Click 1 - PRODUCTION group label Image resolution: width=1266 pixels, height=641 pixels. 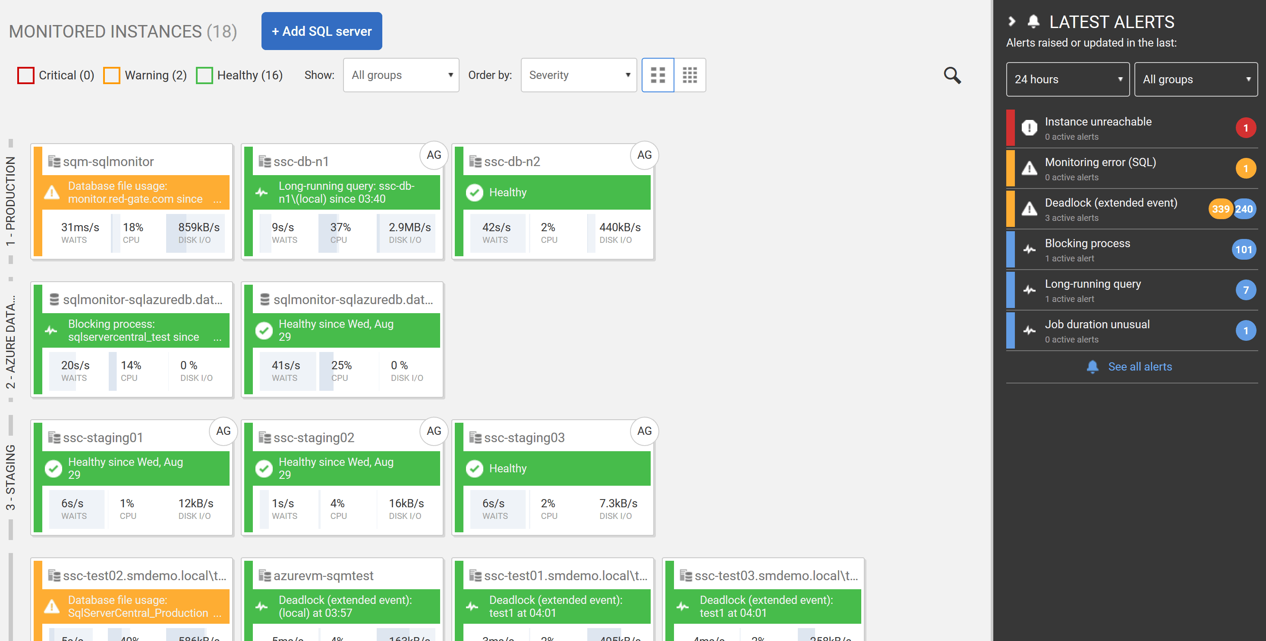point(10,201)
